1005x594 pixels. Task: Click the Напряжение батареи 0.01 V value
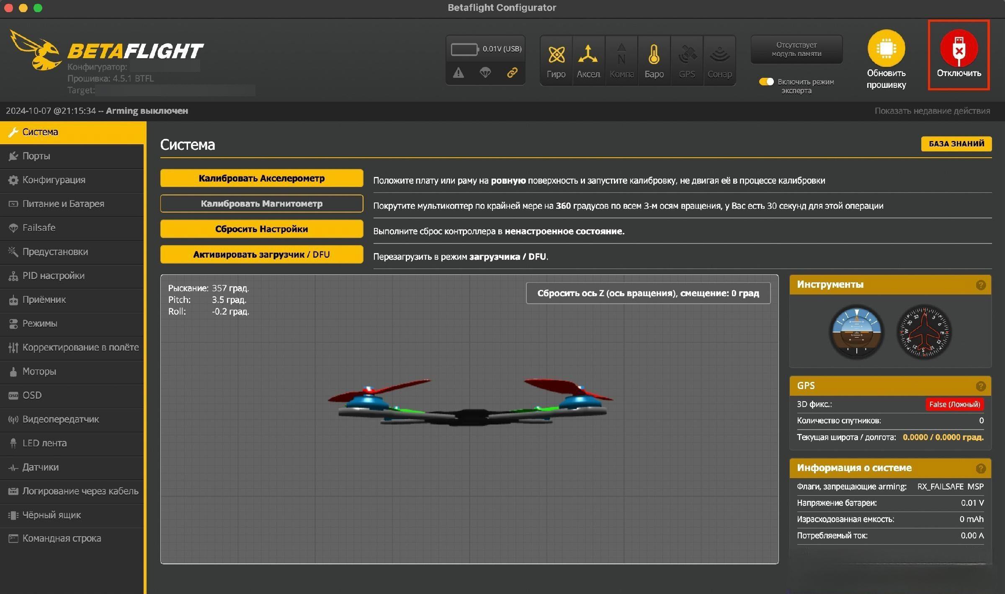[972, 503]
